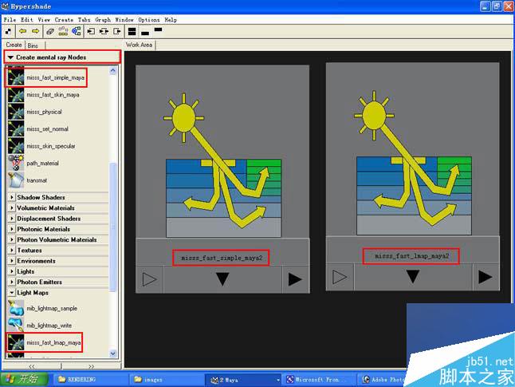Click down triangle on misss_fast_simple_maya2 node

click(222, 279)
